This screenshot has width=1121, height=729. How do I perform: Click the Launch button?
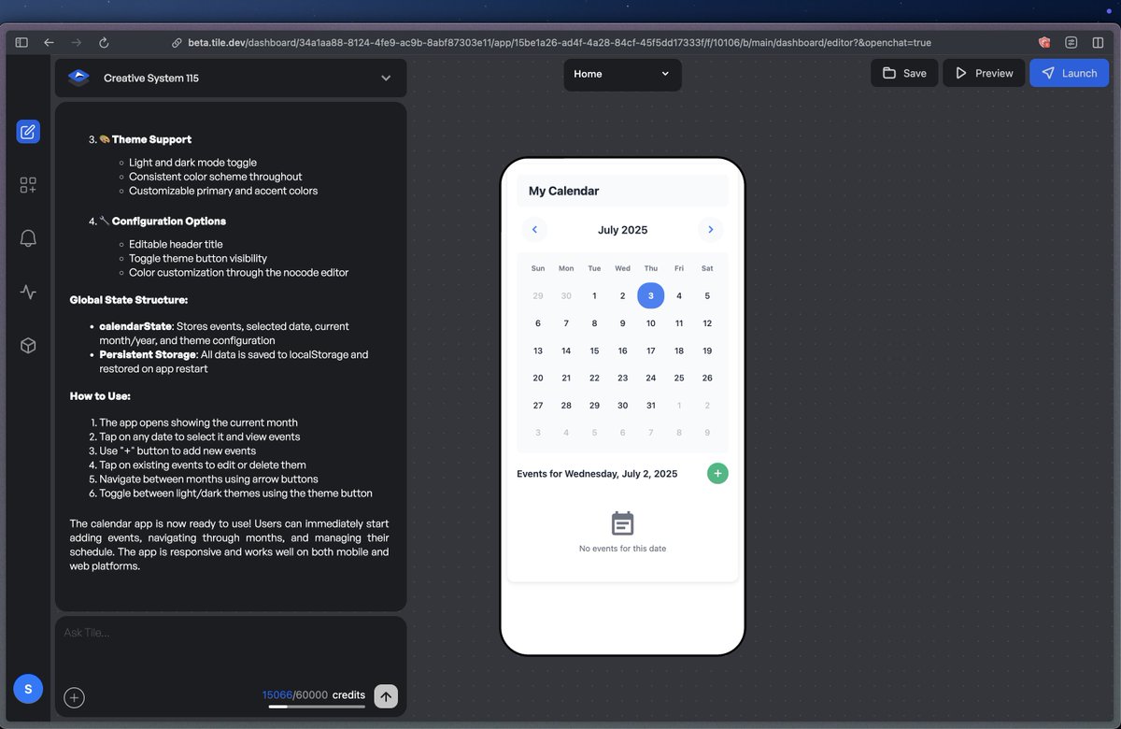point(1069,72)
